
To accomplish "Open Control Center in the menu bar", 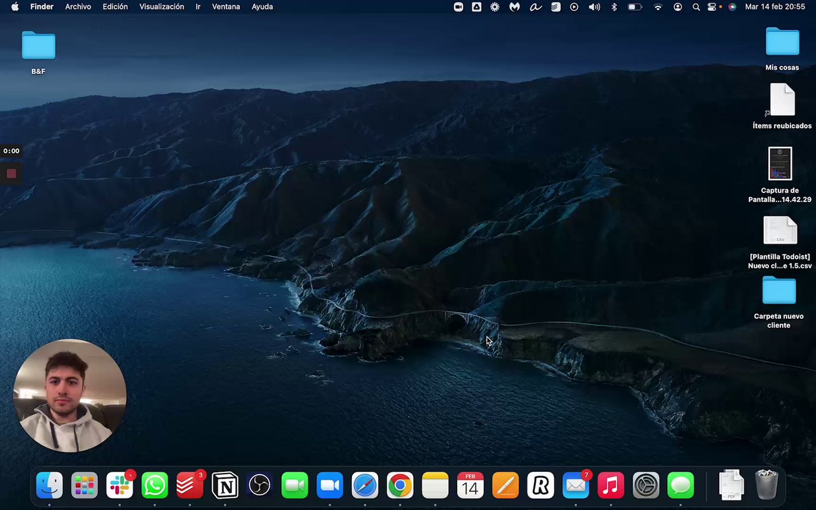I will tap(712, 6).
